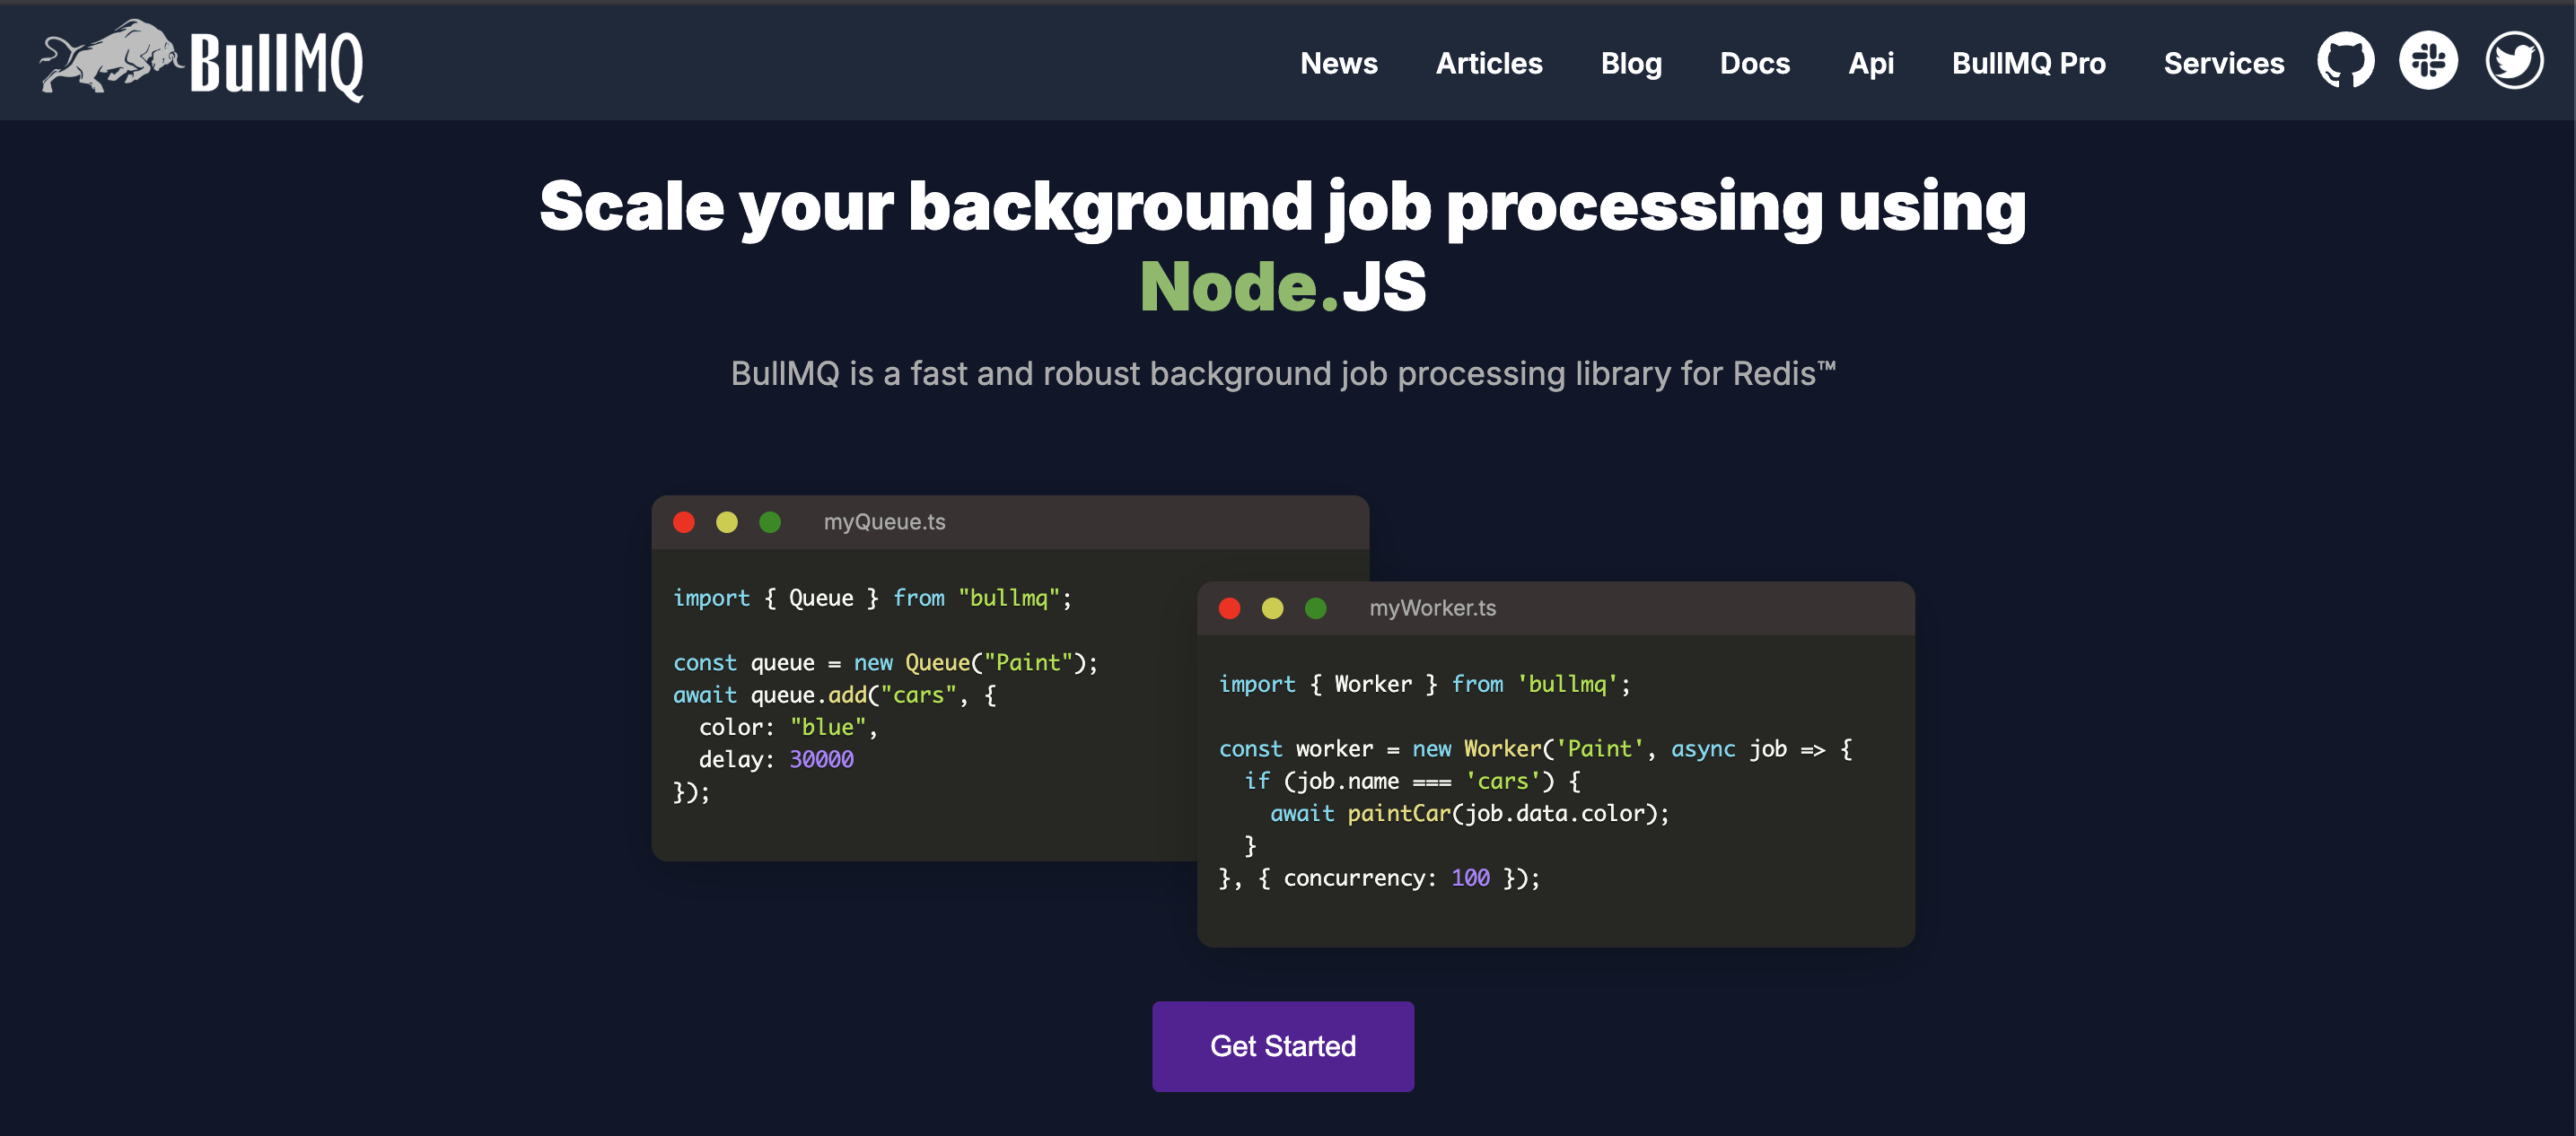
Task: Open the Docs menu item
Action: tap(1754, 63)
